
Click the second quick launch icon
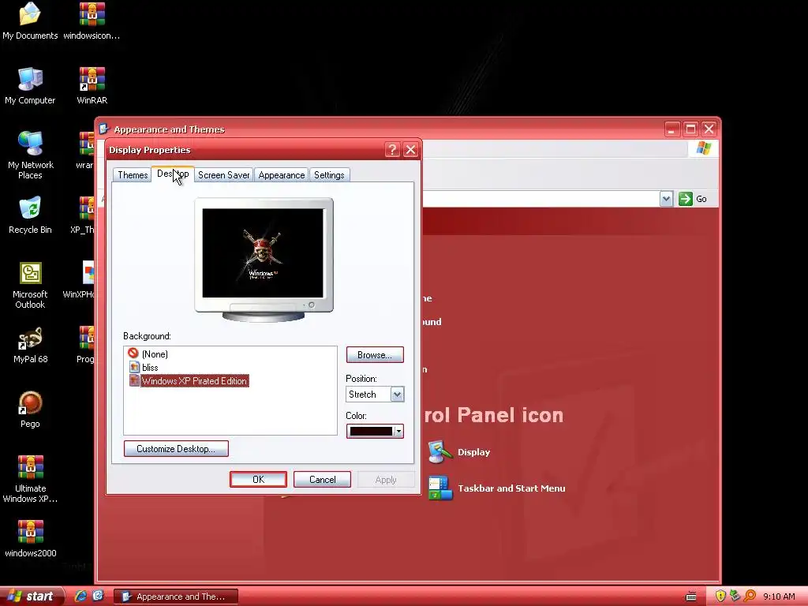click(x=98, y=596)
